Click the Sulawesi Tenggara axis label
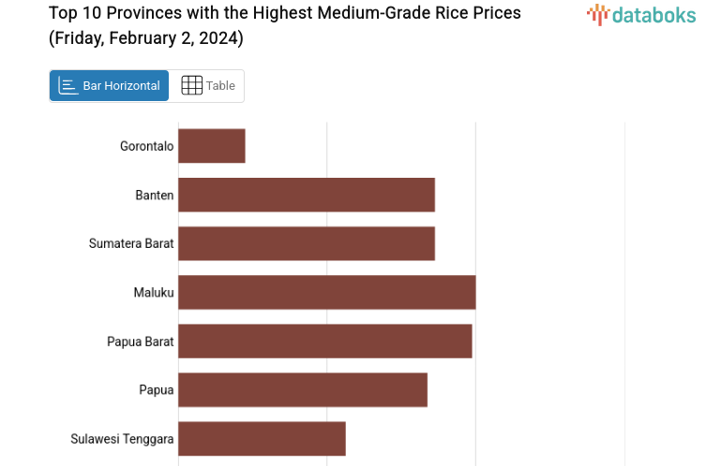The image size is (706, 466). 122,439
